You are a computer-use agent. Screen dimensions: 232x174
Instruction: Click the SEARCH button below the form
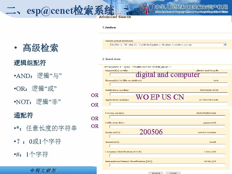tap(156, 173)
